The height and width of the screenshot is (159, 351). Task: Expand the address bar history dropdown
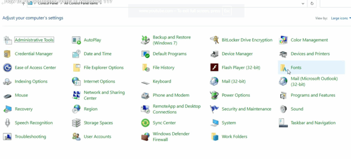pyautogui.click(x=303, y=3)
